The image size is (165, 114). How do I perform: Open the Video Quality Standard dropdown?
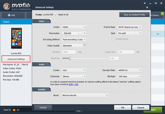[85, 46]
